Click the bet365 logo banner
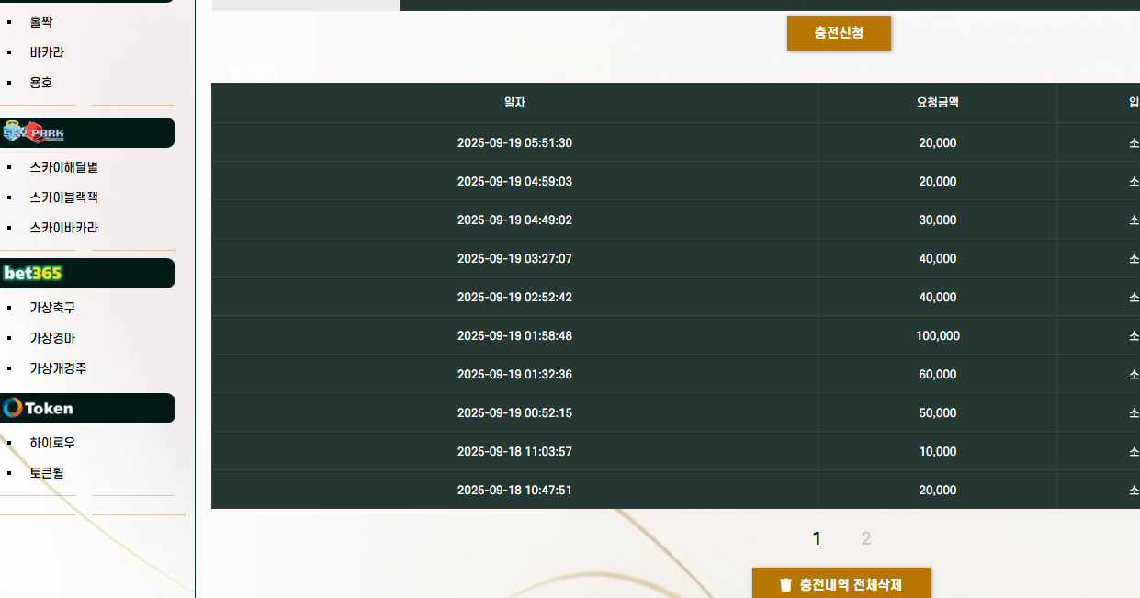 click(86, 273)
